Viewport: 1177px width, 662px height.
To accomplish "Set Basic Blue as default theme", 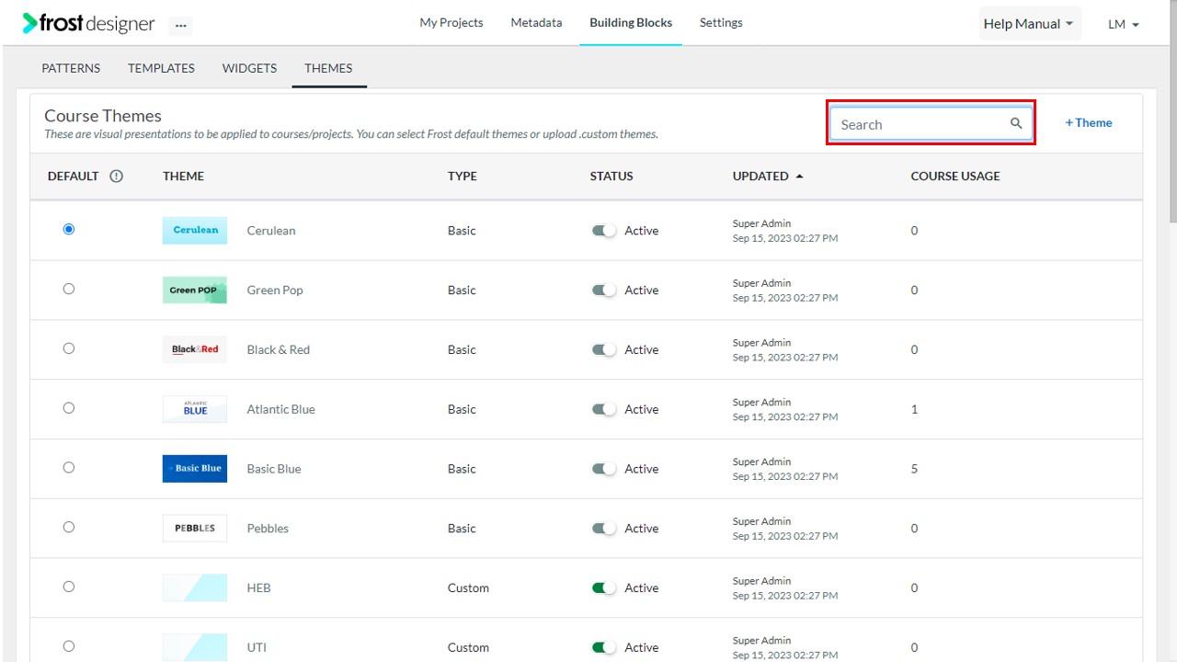I will 69,467.
